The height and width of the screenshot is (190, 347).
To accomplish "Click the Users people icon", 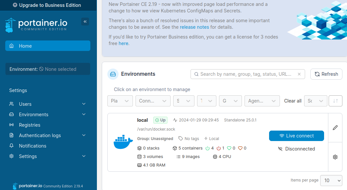I will (11, 104).
